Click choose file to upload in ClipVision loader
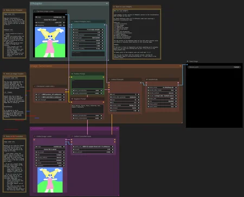Screen dimensions: 244x197 50,20
